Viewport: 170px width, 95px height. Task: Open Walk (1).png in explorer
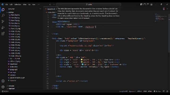[15, 31]
